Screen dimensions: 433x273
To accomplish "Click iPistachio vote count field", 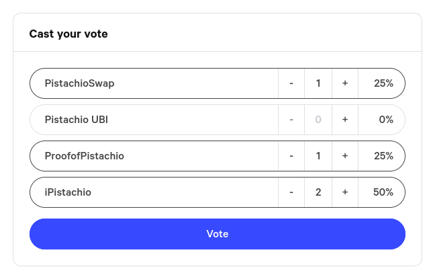I will (318, 192).
